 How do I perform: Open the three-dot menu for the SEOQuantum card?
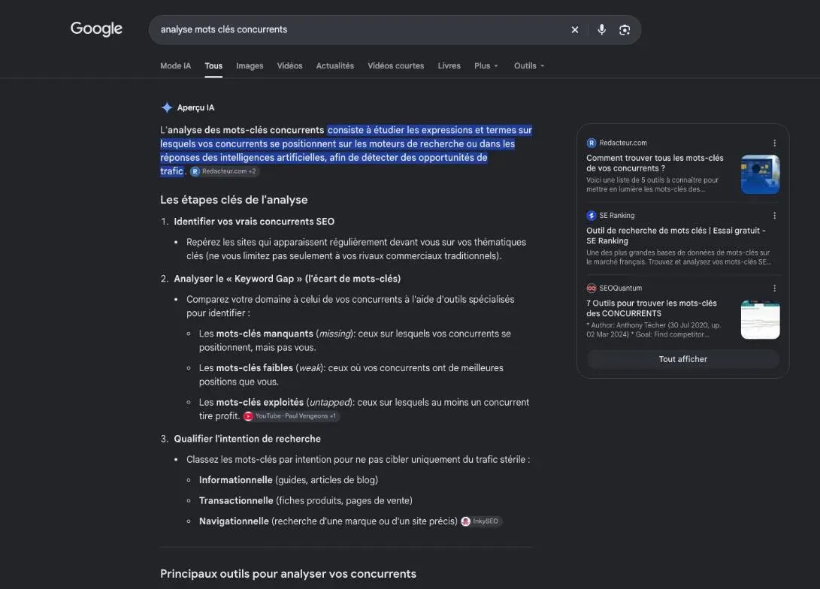774,288
